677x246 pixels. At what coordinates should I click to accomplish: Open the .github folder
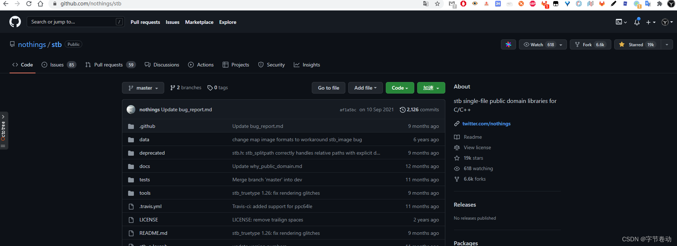[x=147, y=126]
